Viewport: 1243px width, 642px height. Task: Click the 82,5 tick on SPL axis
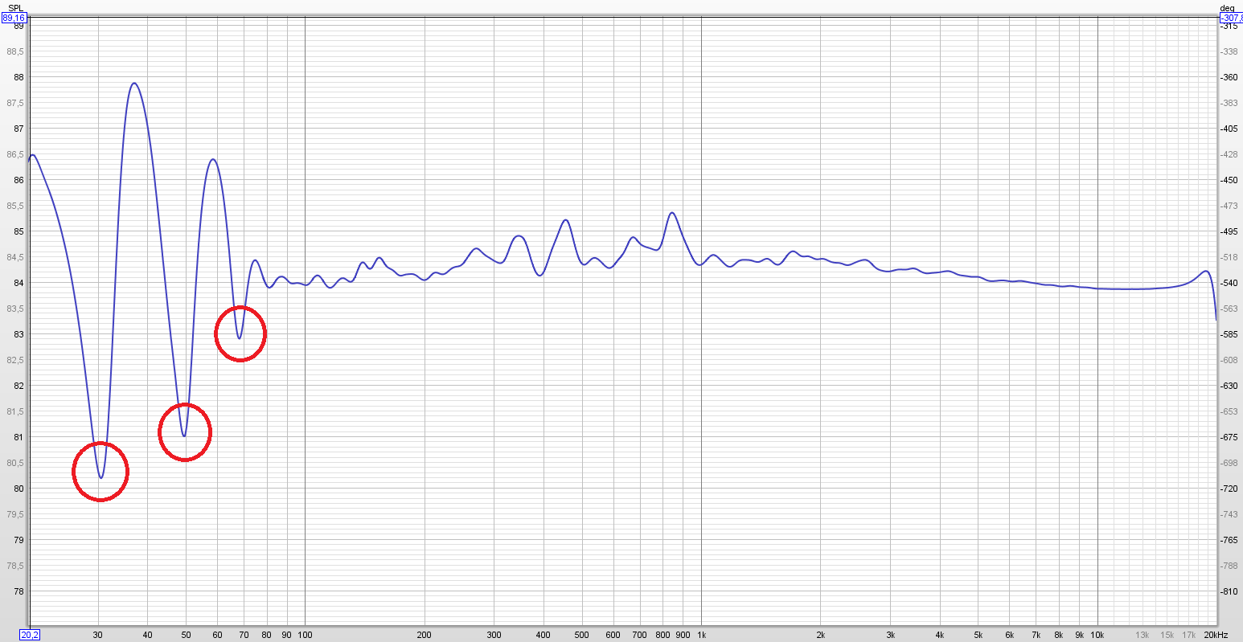[16, 360]
